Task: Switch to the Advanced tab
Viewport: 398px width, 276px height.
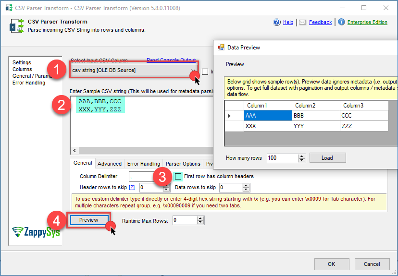Action: (x=110, y=164)
